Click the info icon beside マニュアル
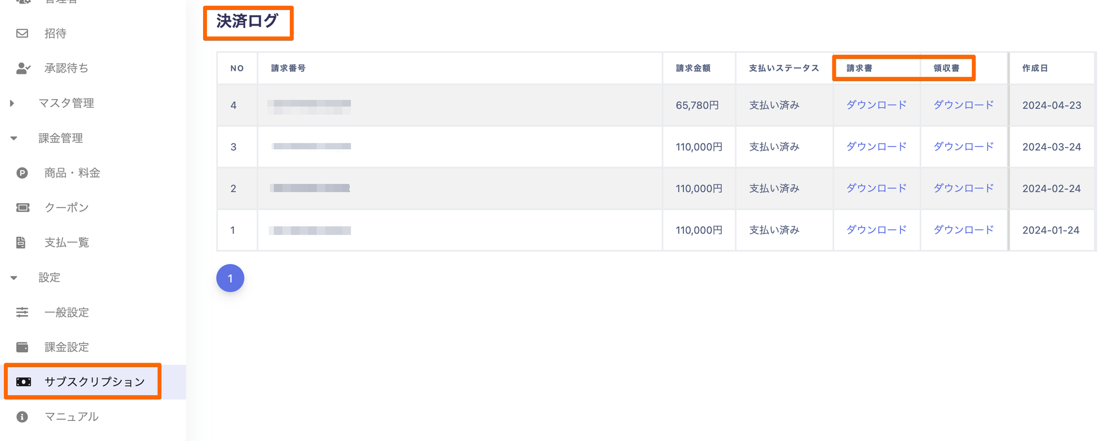Image resolution: width=1115 pixels, height=441 pixels. [22, 416]
